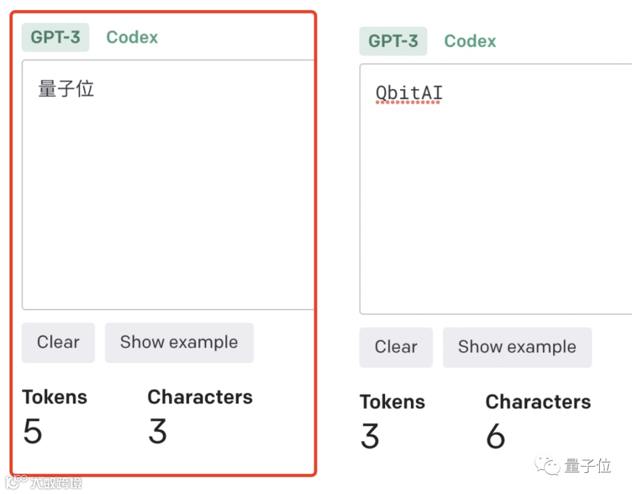This screenshot has height=494, width=632.
Task: Click Clear button below the QbitAI text box
Action: point(396,347)
